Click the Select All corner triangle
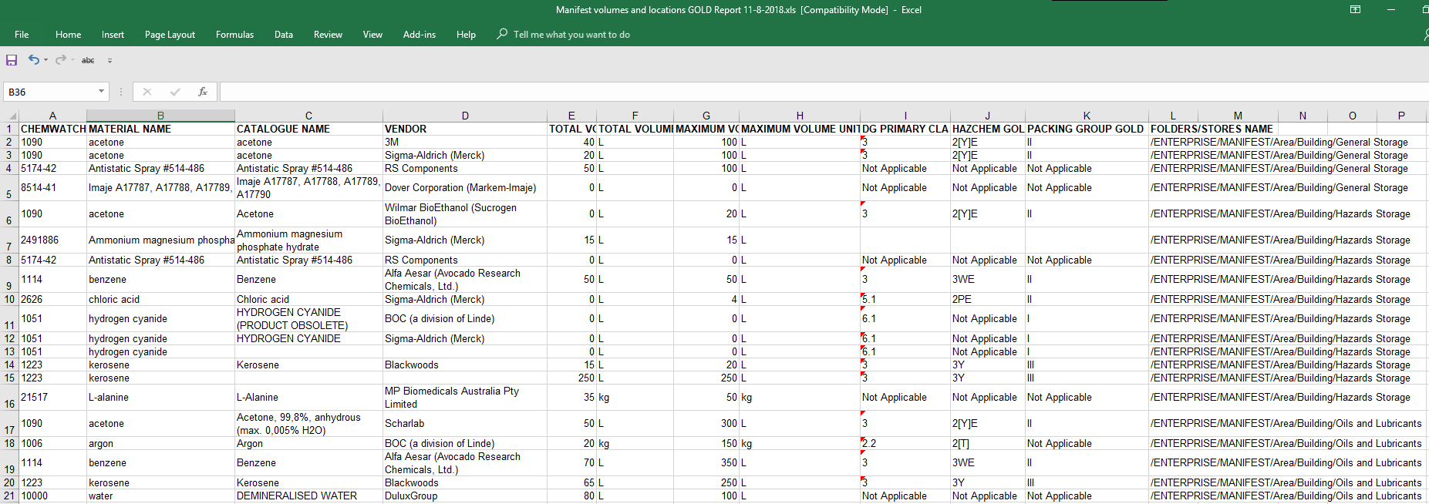 pos(13,116)
